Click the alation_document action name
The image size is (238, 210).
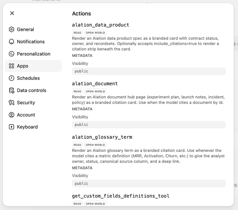95,84
